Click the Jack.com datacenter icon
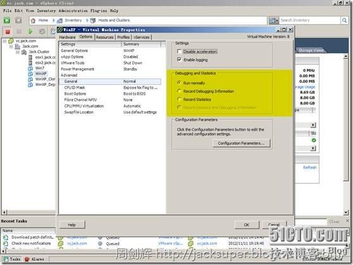Image resolution: width=353 pixels, height=265 pixels. [x=18, y=46]
